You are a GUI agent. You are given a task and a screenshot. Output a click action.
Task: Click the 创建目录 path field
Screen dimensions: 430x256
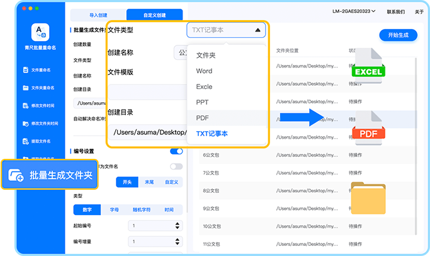click(x=149, y=132)
